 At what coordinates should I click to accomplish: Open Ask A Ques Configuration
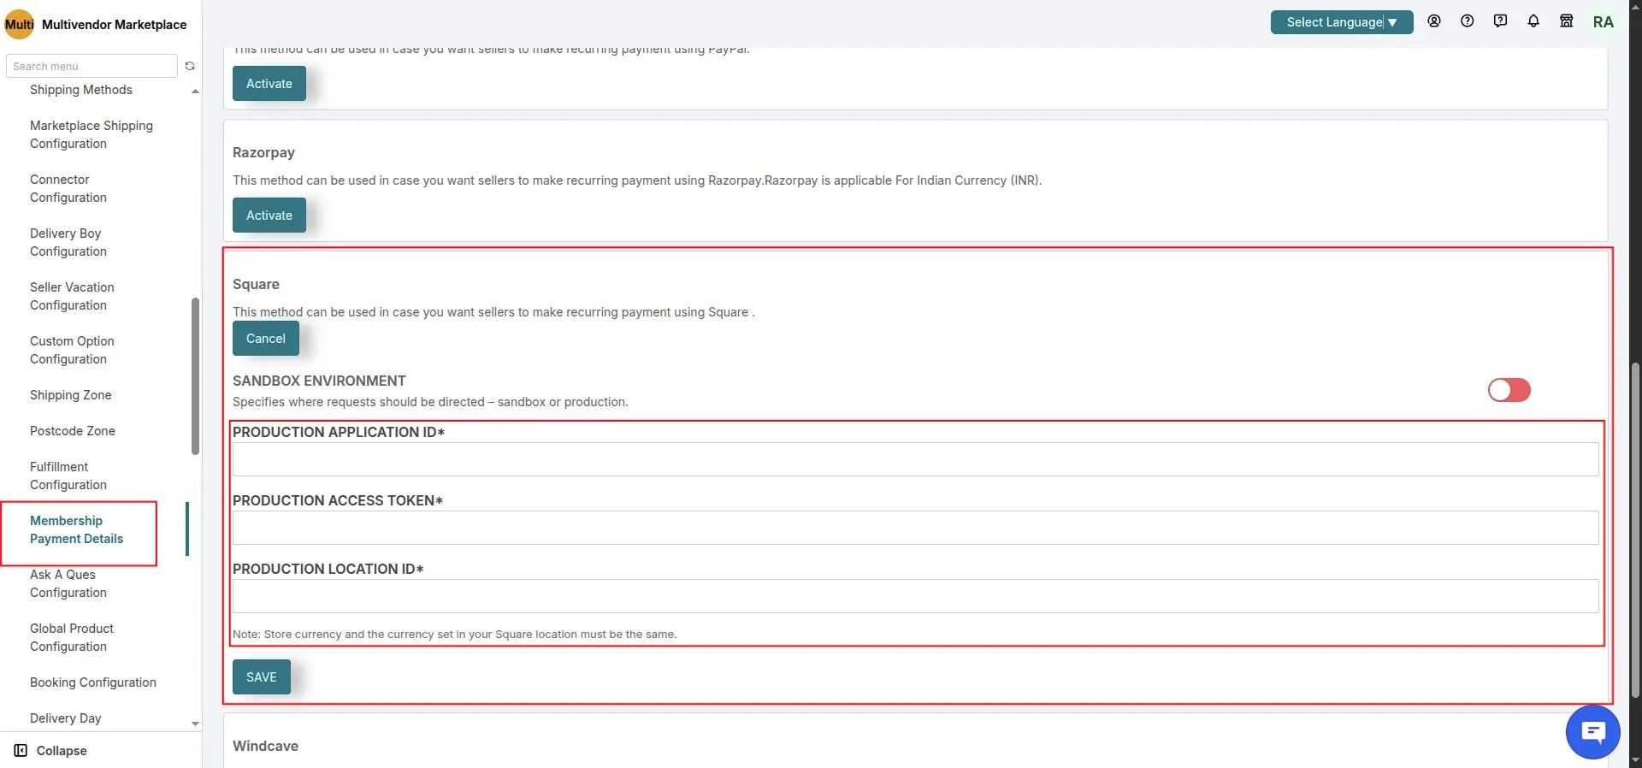click(x=68, y=583)
